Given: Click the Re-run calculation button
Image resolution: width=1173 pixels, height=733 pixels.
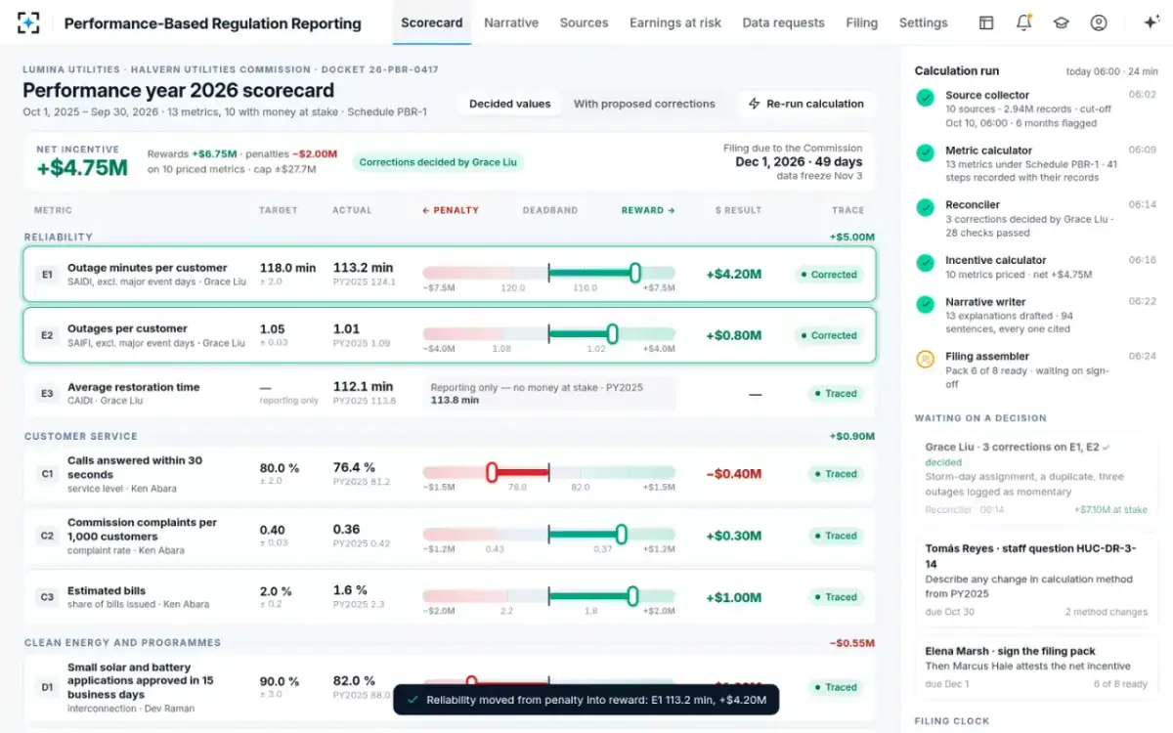Looking at the screenshot, I should tap(806, 104).
